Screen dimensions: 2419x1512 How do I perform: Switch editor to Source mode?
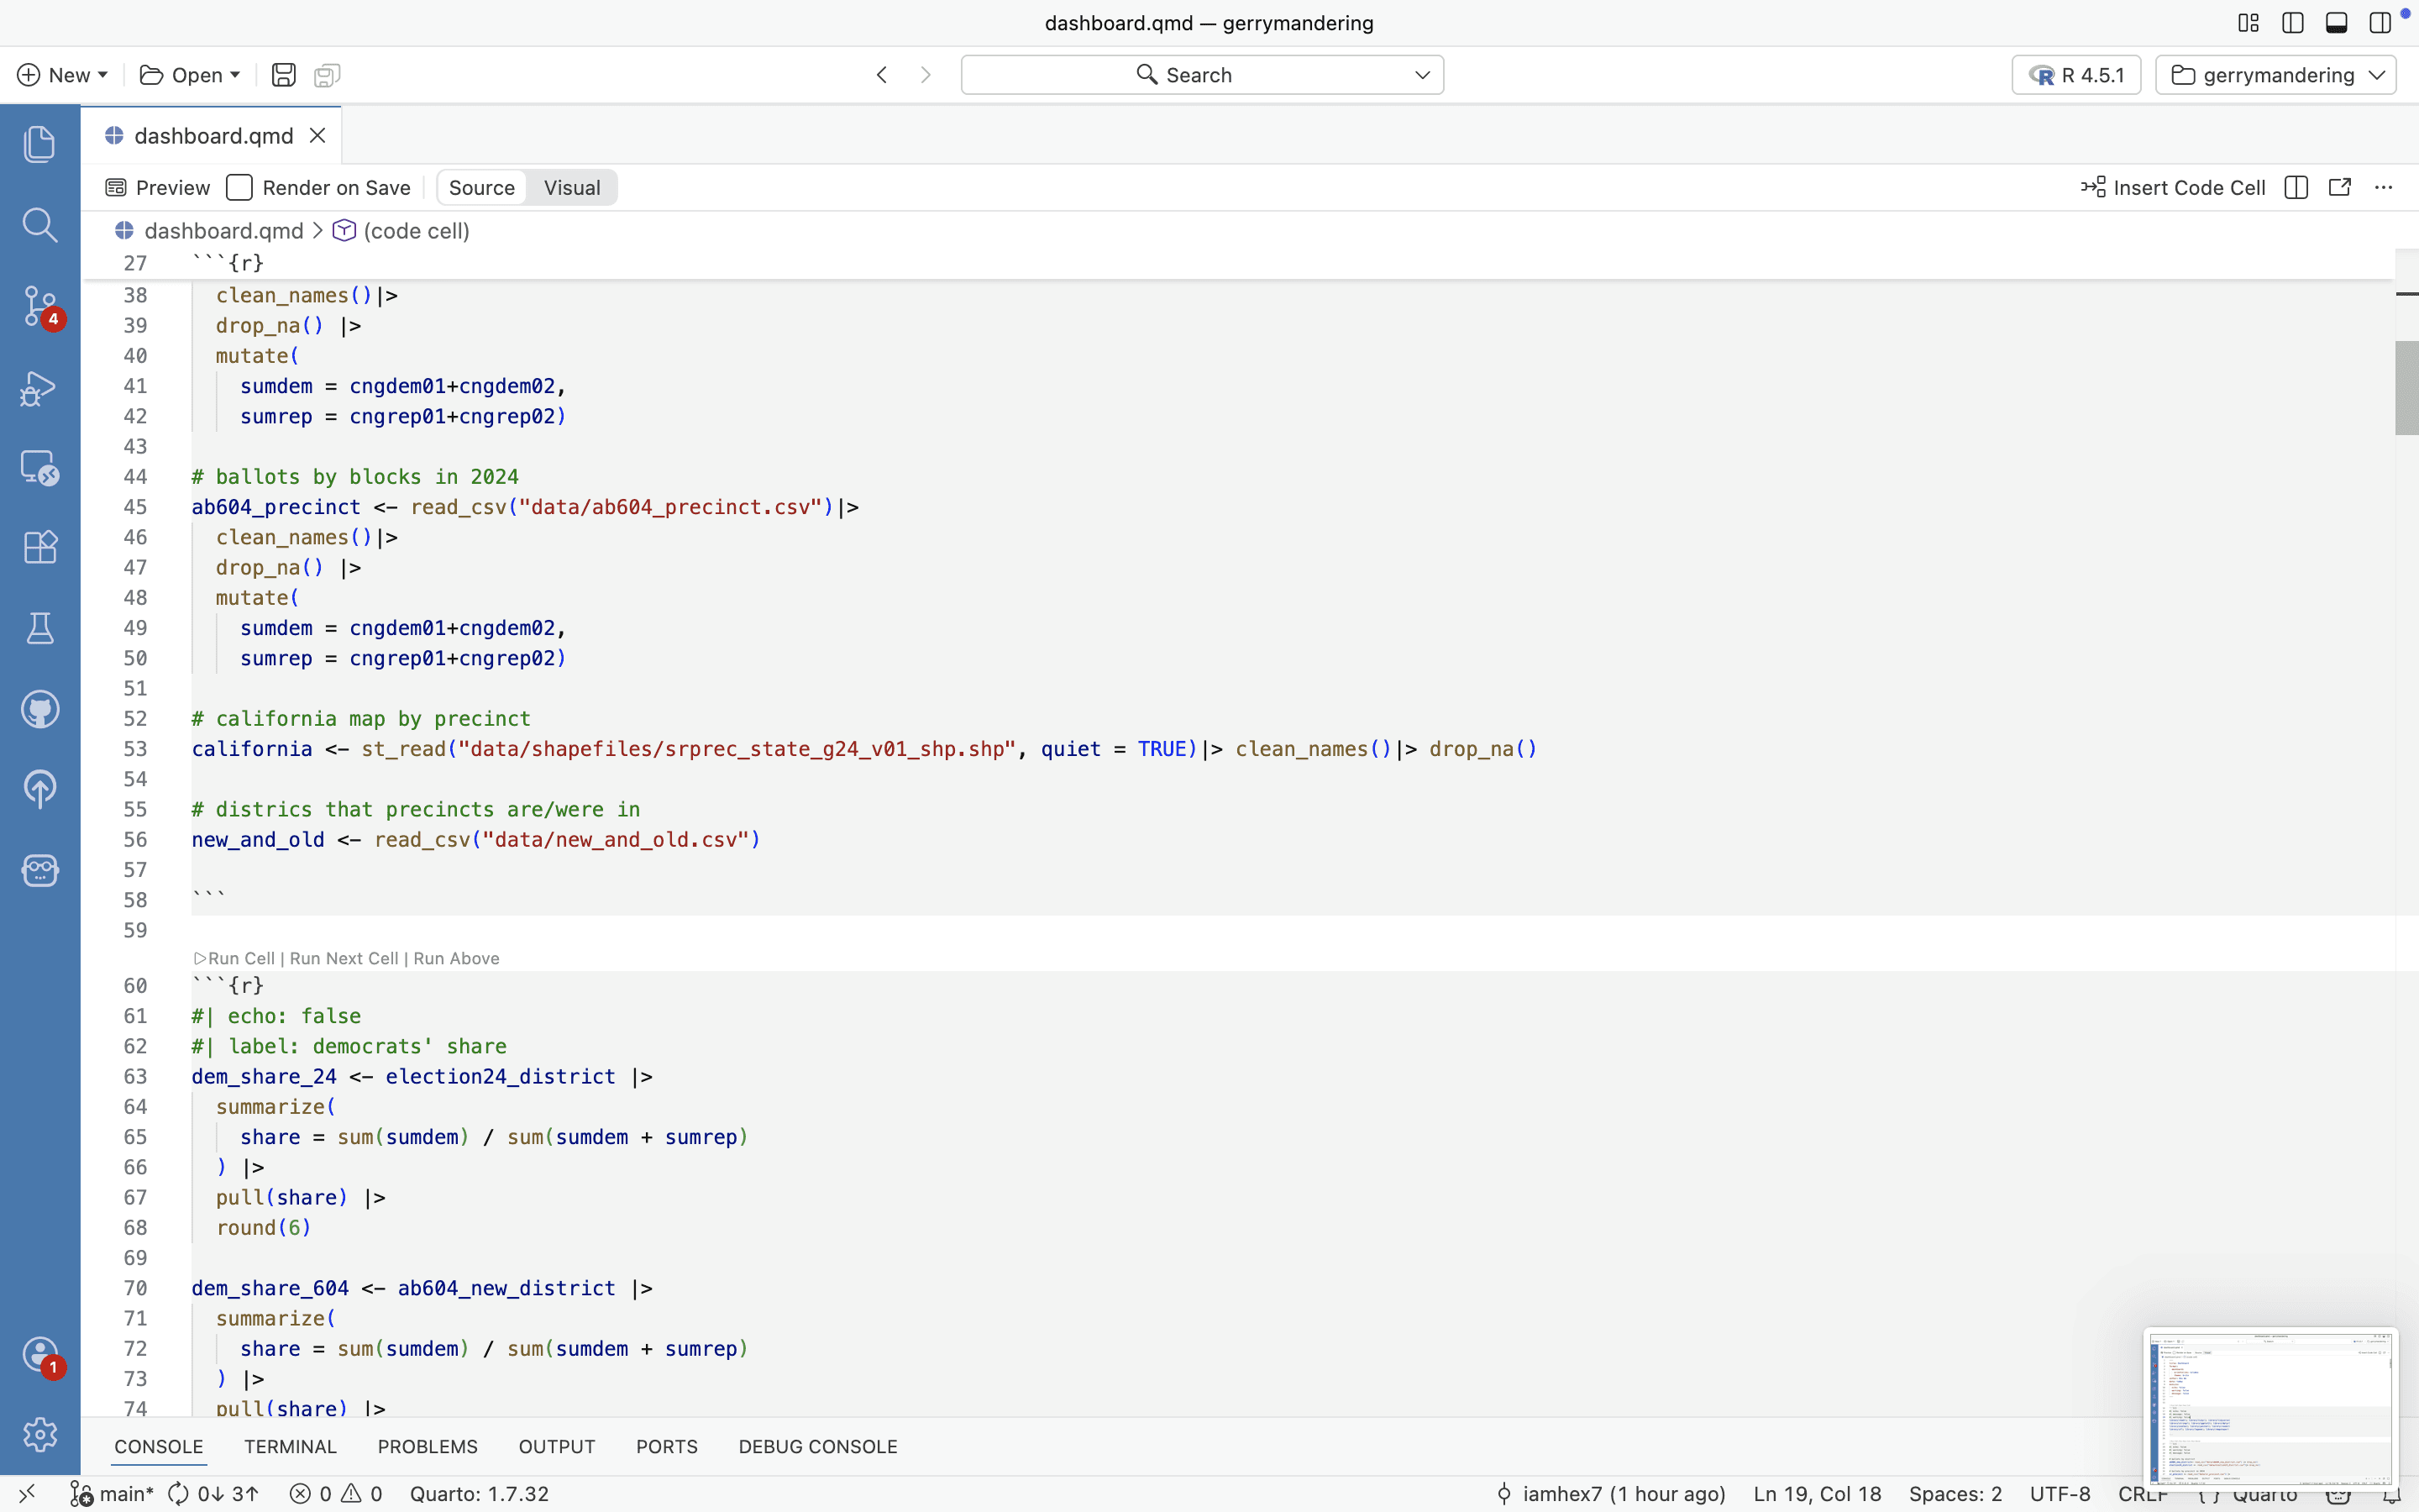pyautogui.click(x=480, y=188)
